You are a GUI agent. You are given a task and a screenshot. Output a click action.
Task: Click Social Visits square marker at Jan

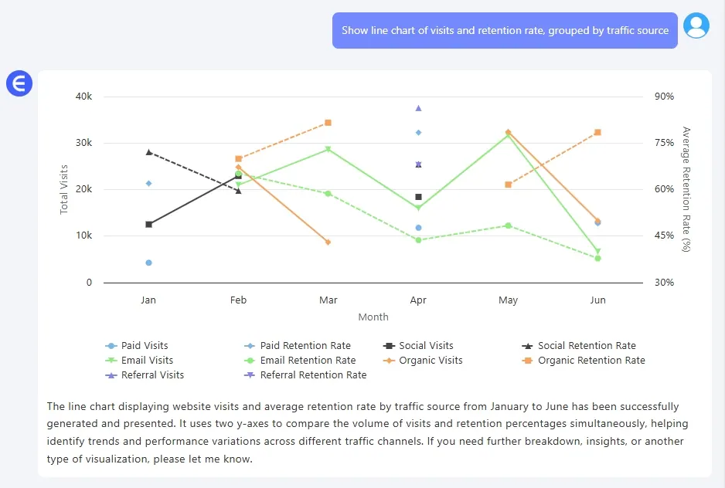(x=148, y=224)
